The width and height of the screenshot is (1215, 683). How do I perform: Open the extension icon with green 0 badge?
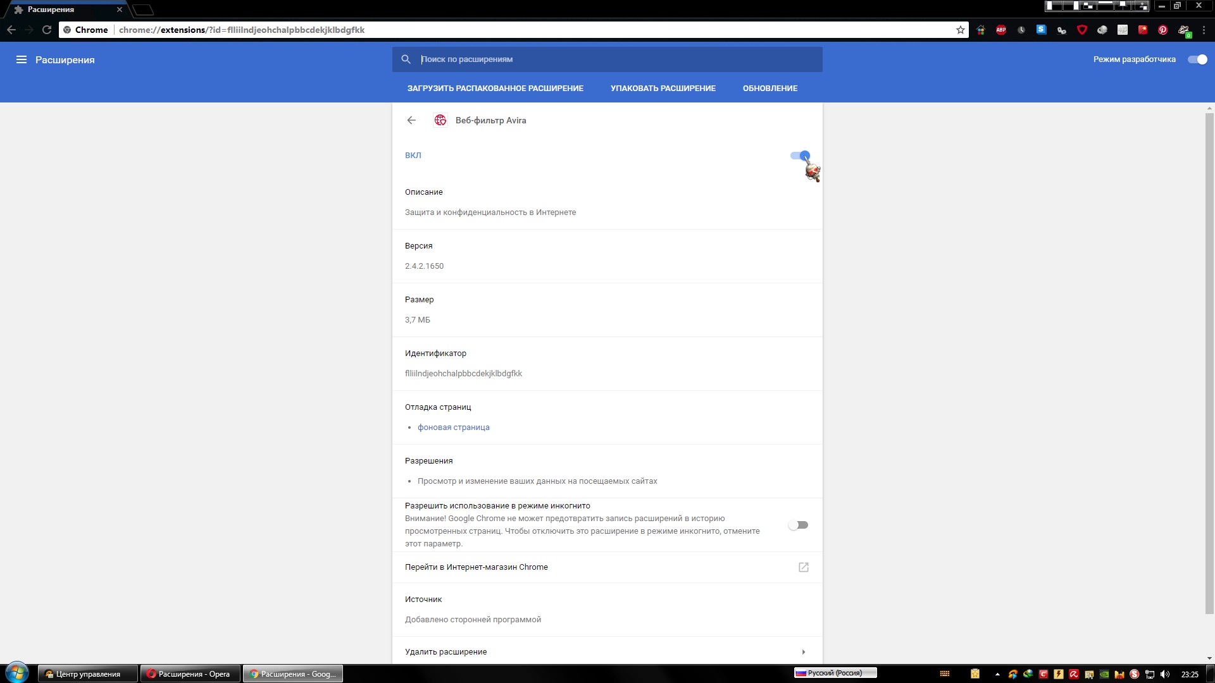point(1184,30)
